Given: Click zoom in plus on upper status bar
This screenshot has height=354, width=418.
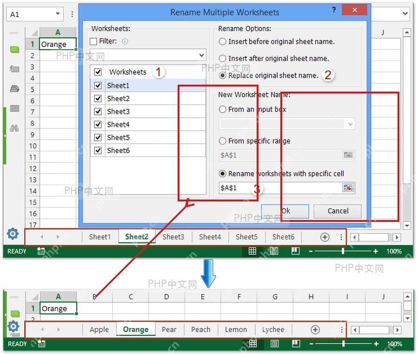Looking at the screenshot, I should (x=376, y=251).
